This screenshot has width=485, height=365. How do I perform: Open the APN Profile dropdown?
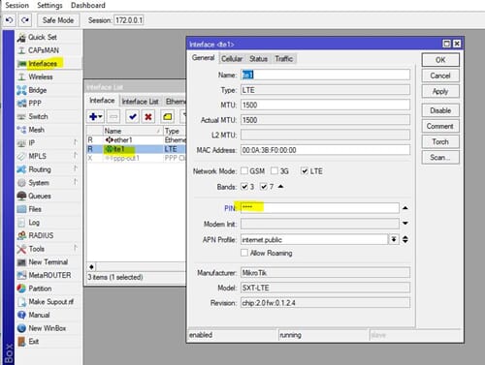394,239
